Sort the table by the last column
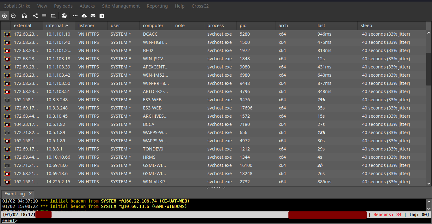The image size is (432, 224). (321, 26)
